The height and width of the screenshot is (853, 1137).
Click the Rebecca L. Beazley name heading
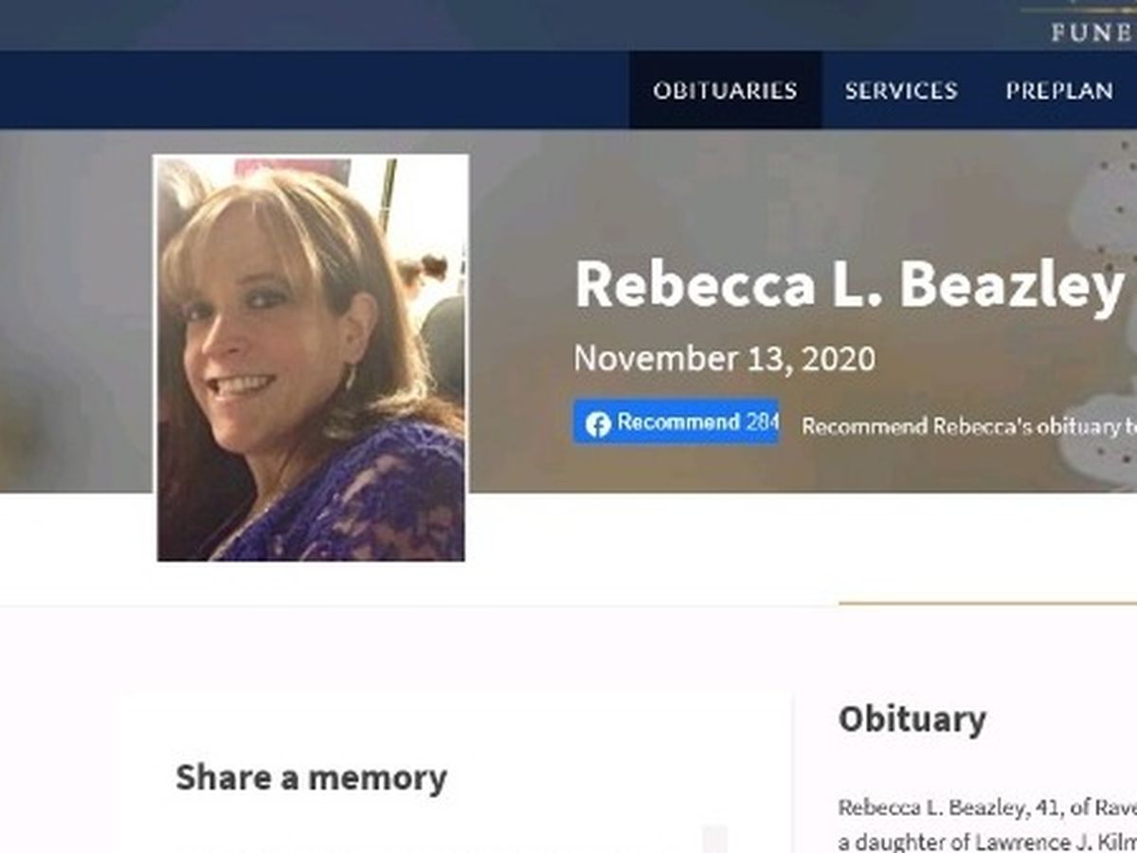(x=849, y=284)
